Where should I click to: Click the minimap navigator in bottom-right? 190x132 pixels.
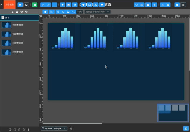(173, 113)
